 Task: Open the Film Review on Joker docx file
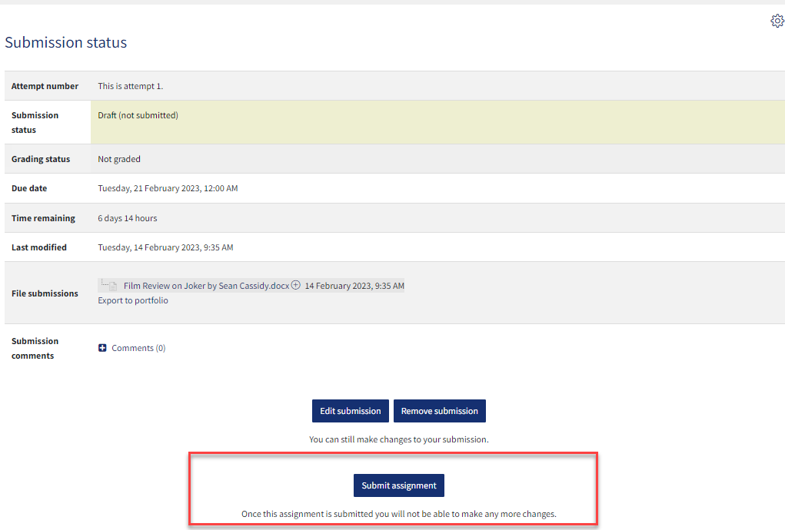pos(206,286)
